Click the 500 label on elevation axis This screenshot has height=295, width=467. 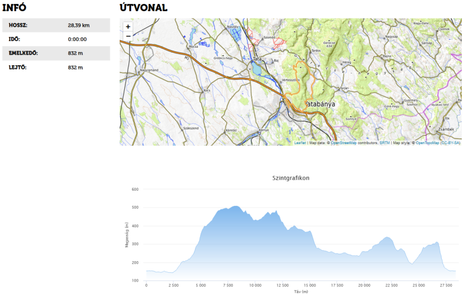click(x=135, y=208)
